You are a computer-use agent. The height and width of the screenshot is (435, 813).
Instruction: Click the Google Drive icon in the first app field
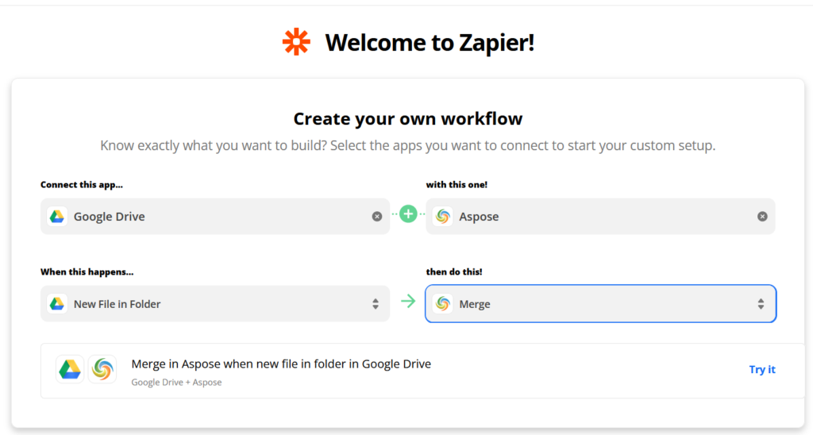tap(56, 217)
